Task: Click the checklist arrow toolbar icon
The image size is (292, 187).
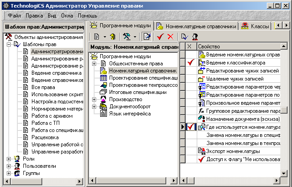Action: pos(184,37)
